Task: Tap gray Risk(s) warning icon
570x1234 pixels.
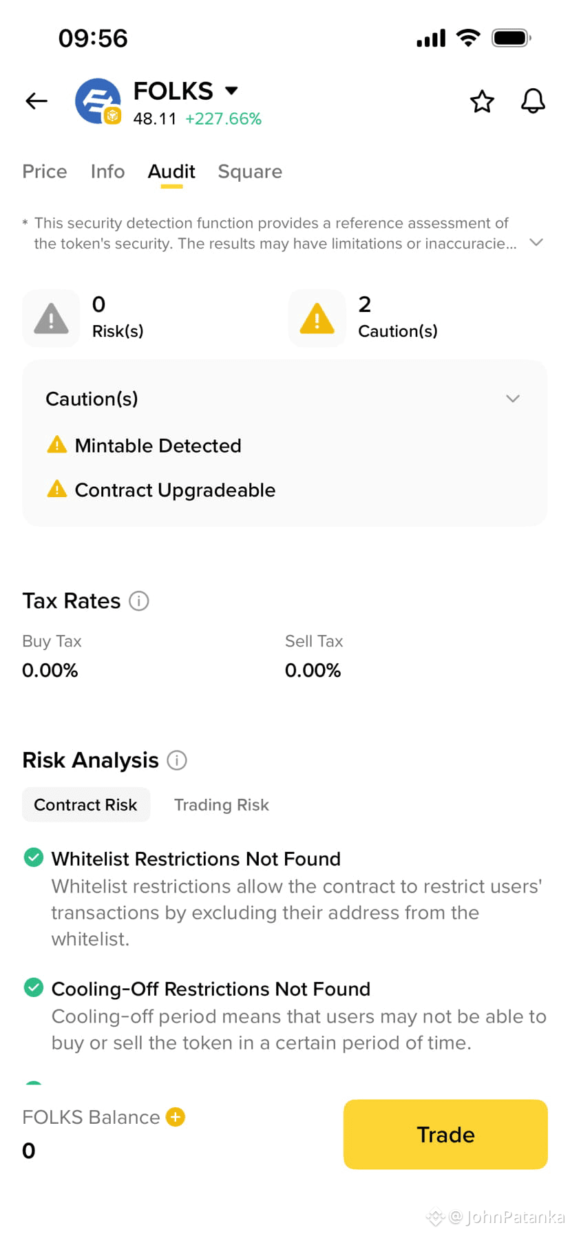Action: coord(51,318)
